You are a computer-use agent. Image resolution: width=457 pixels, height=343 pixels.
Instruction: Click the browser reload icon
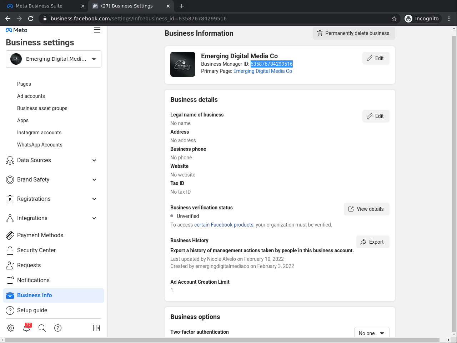pos(31,19)
